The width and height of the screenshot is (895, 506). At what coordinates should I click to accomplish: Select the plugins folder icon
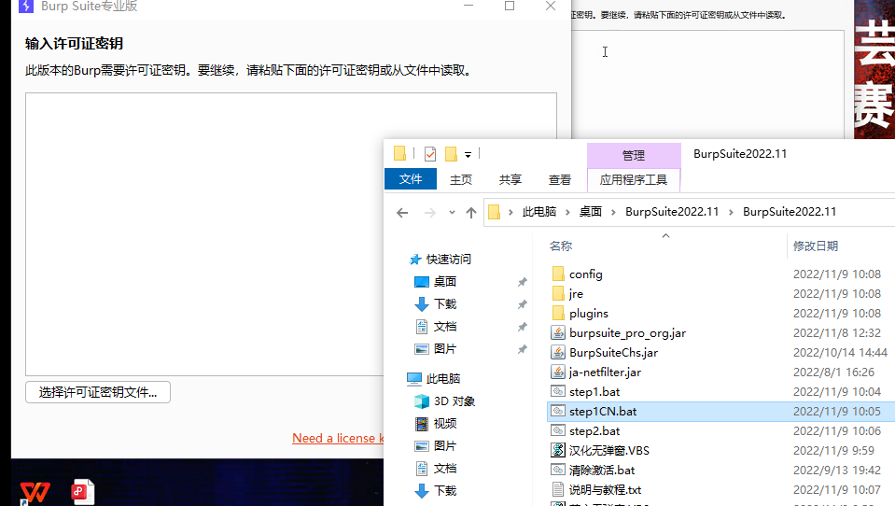pos(558,313)
